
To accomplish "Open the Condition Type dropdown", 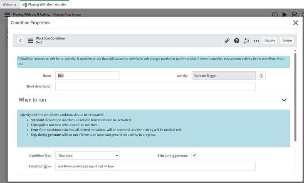I will pos(87,156).
